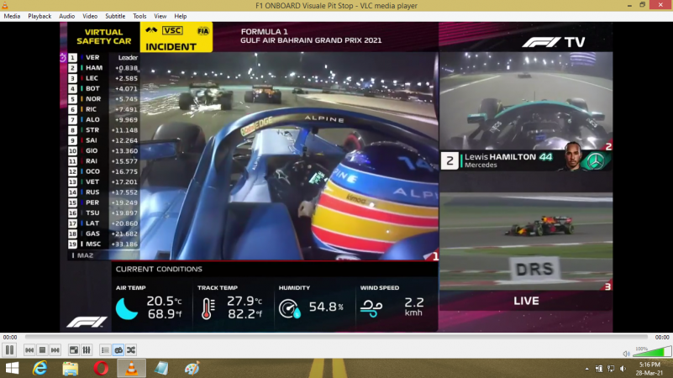Viewport: 673px width, 378px height.
Task: Open the Media menu
Action: pos(12,16)
